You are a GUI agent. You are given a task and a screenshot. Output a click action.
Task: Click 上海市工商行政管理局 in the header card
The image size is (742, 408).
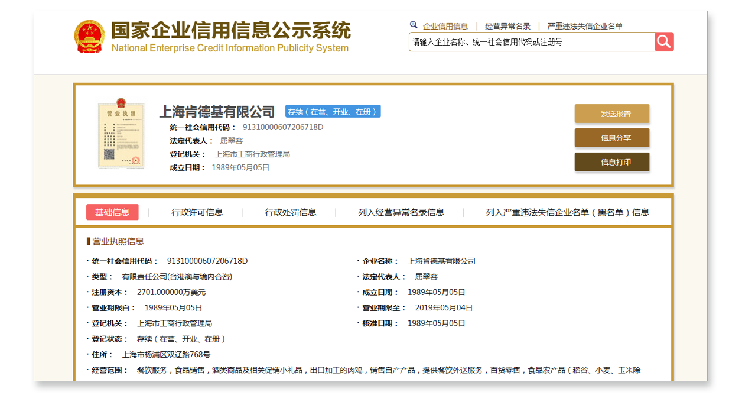click(x=252, y=154)
